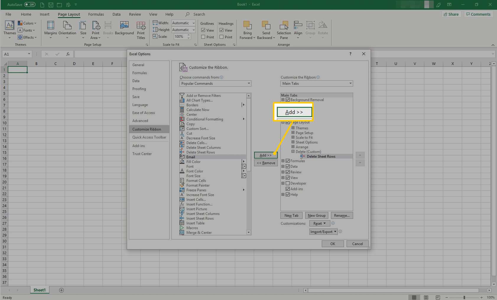Click the zoom slider handle
The width and height of the screenshot is (497, 300).
coord(464,297)
